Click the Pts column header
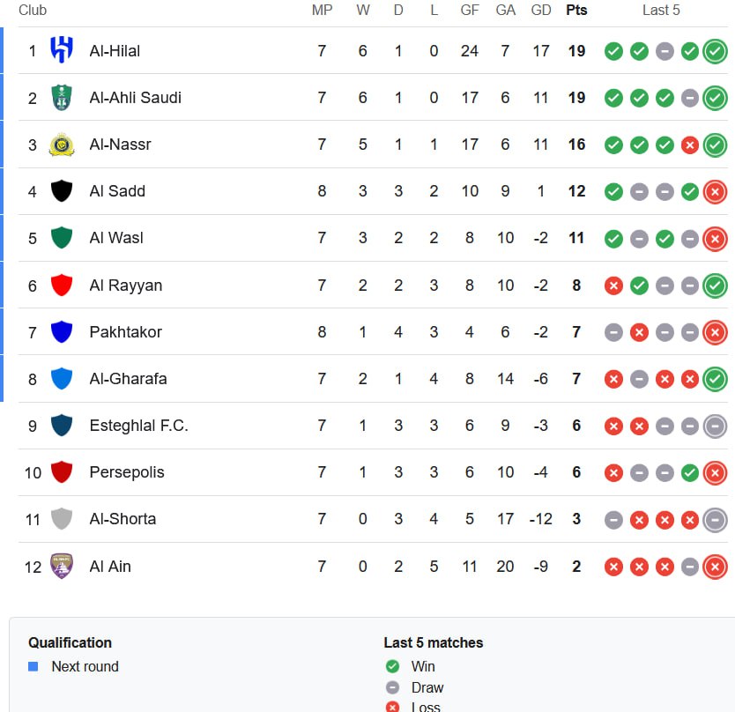Viewport: 735px width, 712px height. pos(576,11)
